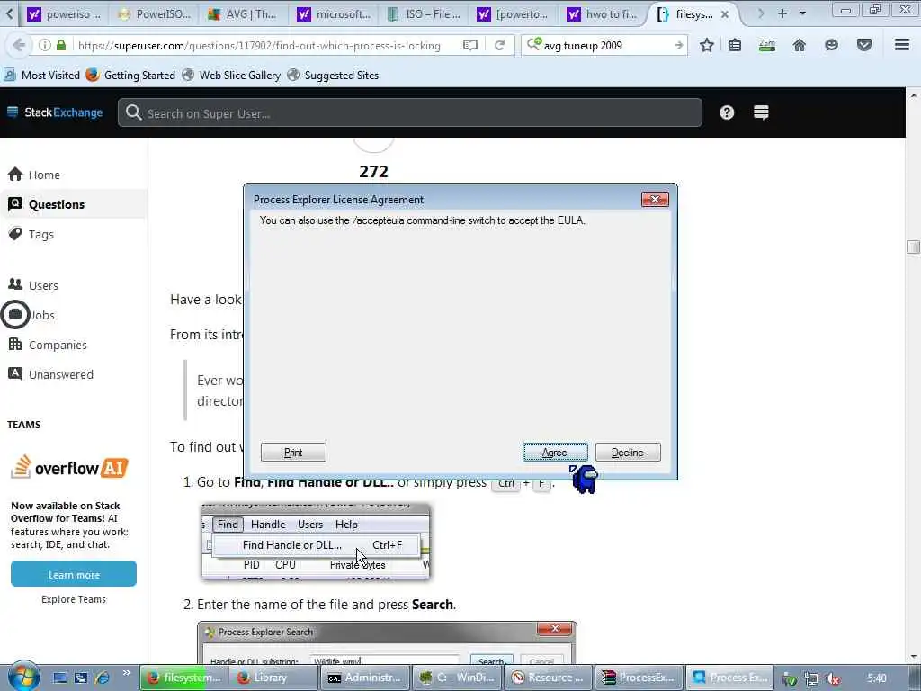Click the page vertical scrollbar thumb
The height and width of the screenshot is (691, 921).
pos(913,247)
